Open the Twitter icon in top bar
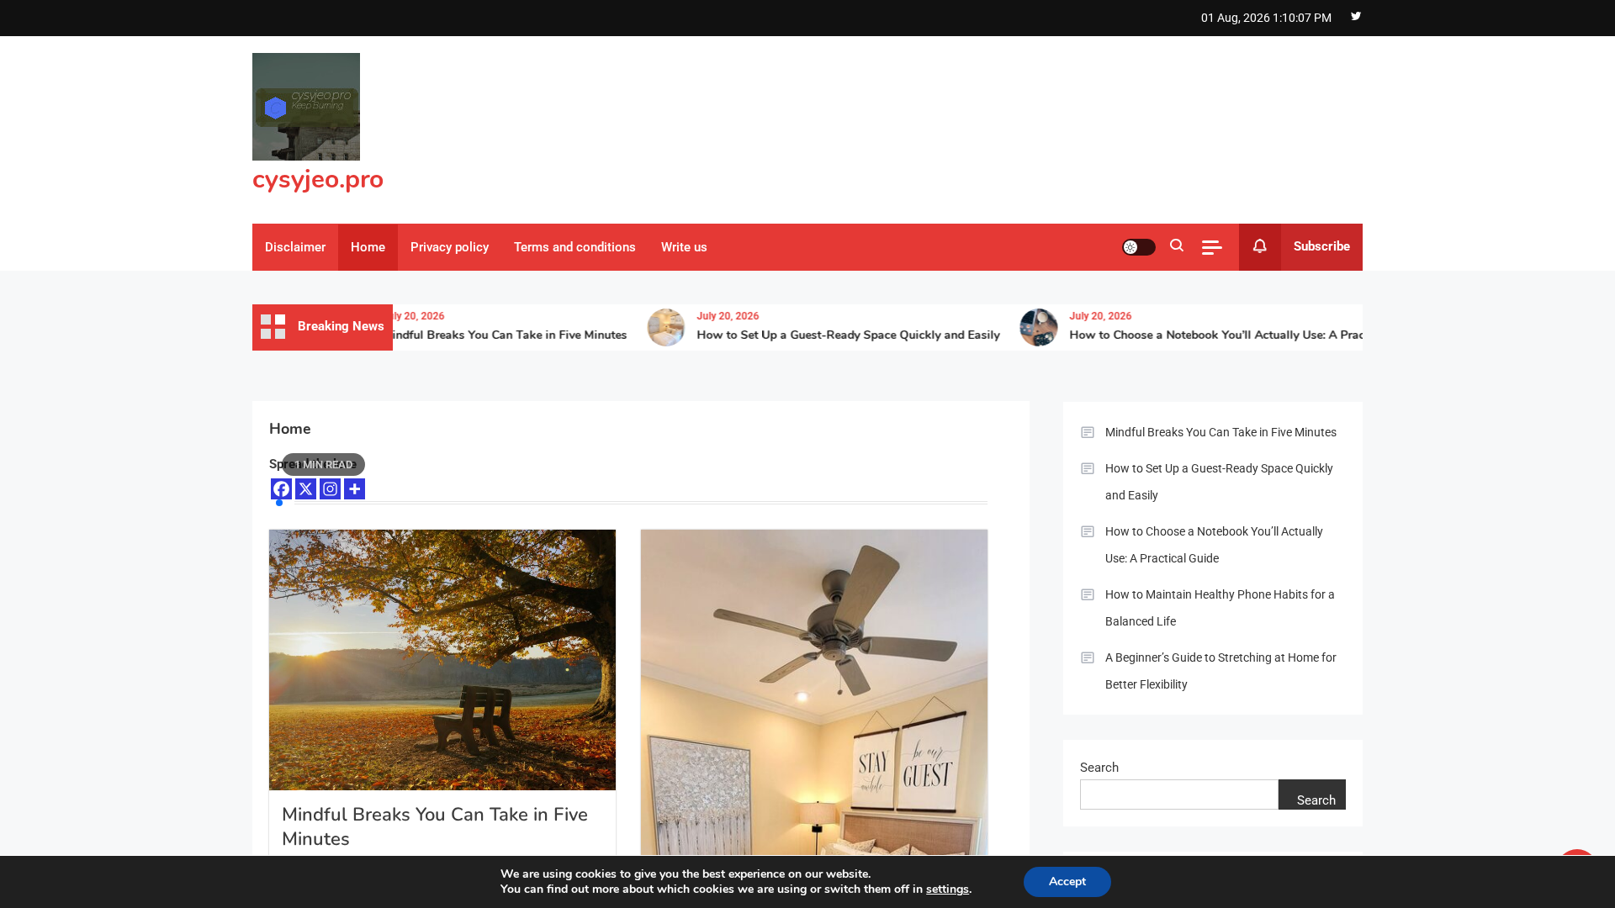Screen dimensions: 1615x908 (x=1356, y=16)
